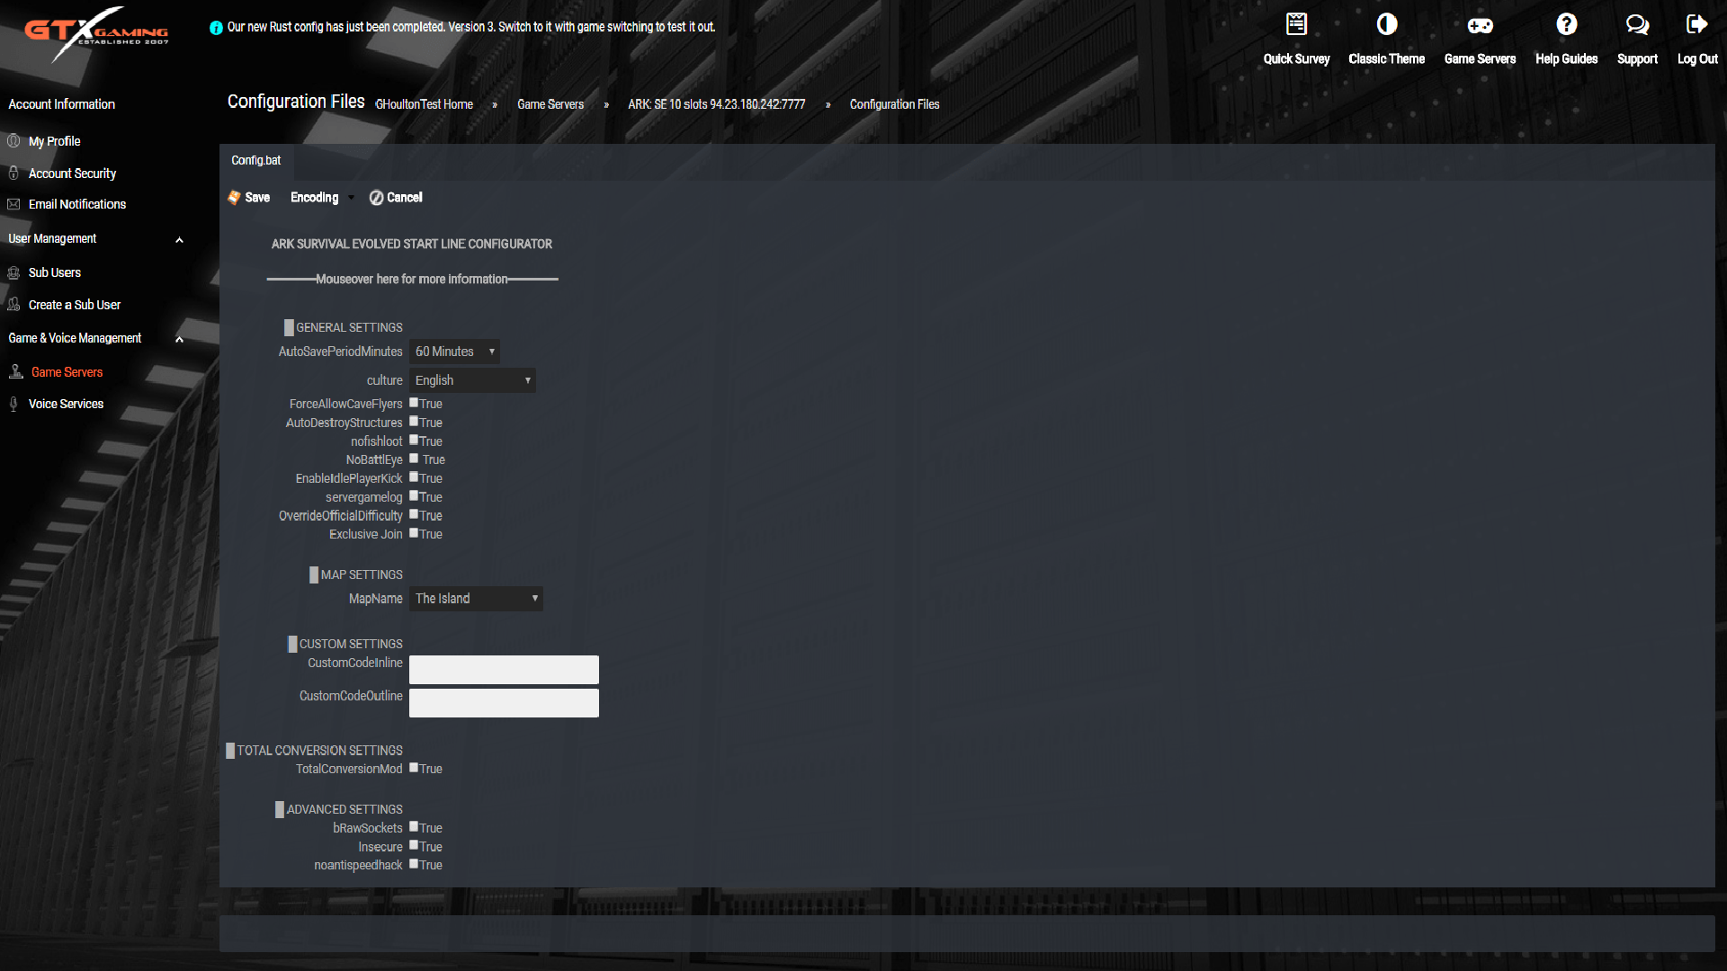Screen dimensions: 1727x971
Task: Access Help Guides section
Action: point(1567,38)
